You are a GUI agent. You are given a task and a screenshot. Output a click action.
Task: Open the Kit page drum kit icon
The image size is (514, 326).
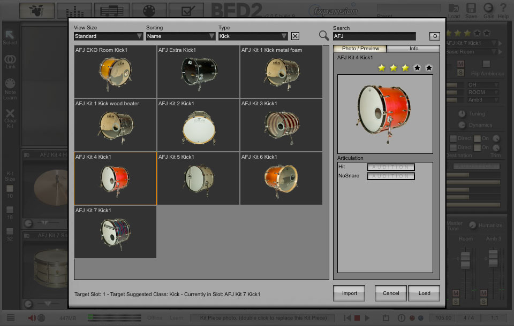coord(37,11)
